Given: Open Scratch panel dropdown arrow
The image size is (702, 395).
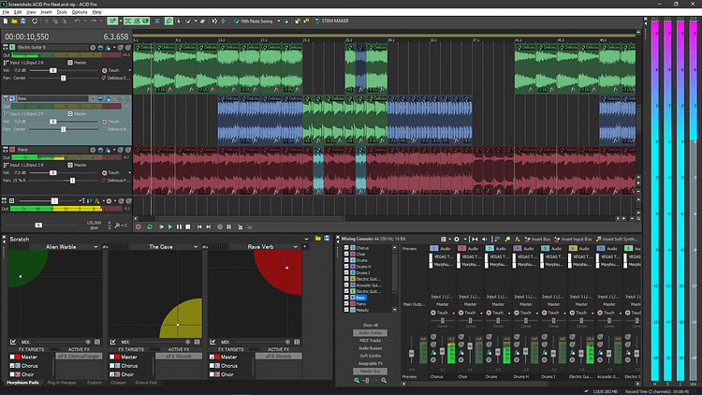Looking at the screenshot, I should [x=307, y=239].
